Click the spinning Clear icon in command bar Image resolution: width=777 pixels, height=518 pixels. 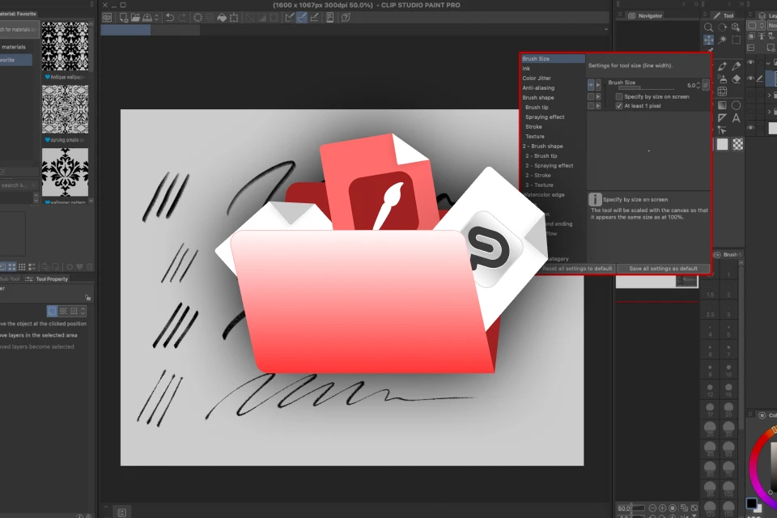tap(197, 17)
